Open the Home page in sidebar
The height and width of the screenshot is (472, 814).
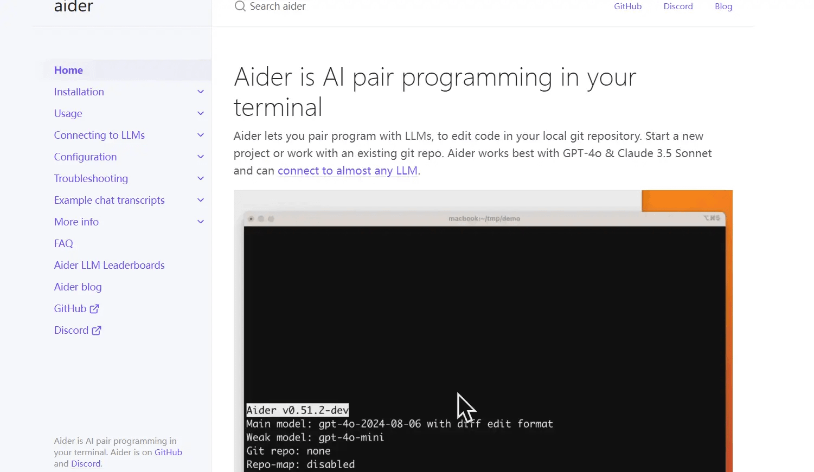point(68,70)
